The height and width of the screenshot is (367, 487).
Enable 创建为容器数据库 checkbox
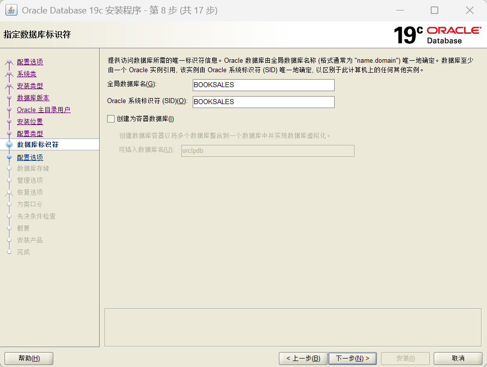click(111, 119)
